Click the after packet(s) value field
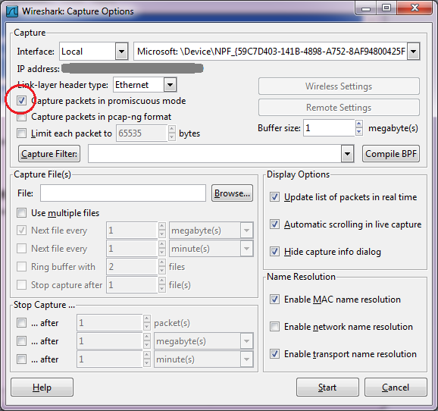 109,323
